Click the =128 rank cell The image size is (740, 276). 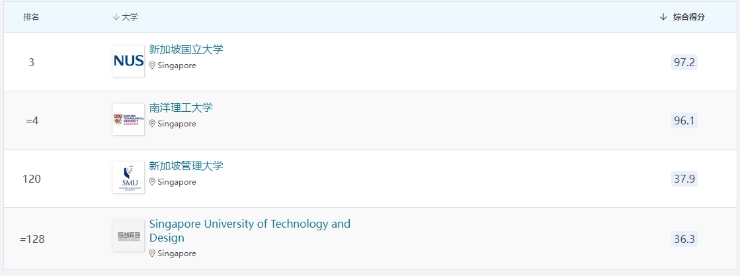tap(32, 239)
